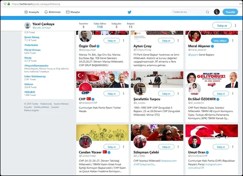Open the @iyiparti mention link
This screenshot has width=243, height=176.
193,55
